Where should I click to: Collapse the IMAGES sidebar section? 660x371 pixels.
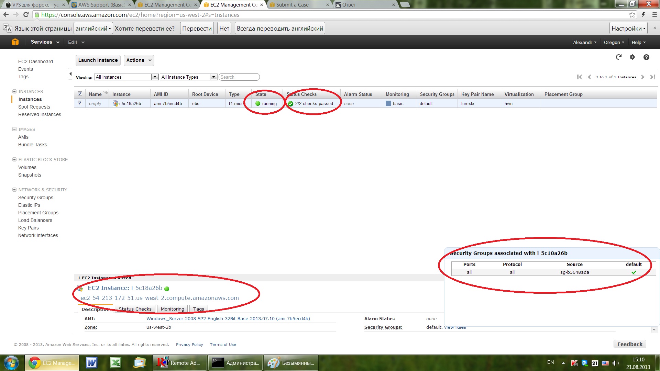coord(14,129)
